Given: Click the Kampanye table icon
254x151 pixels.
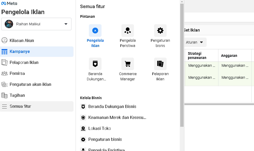Looking at the screenshot, I should pos(4,52).
